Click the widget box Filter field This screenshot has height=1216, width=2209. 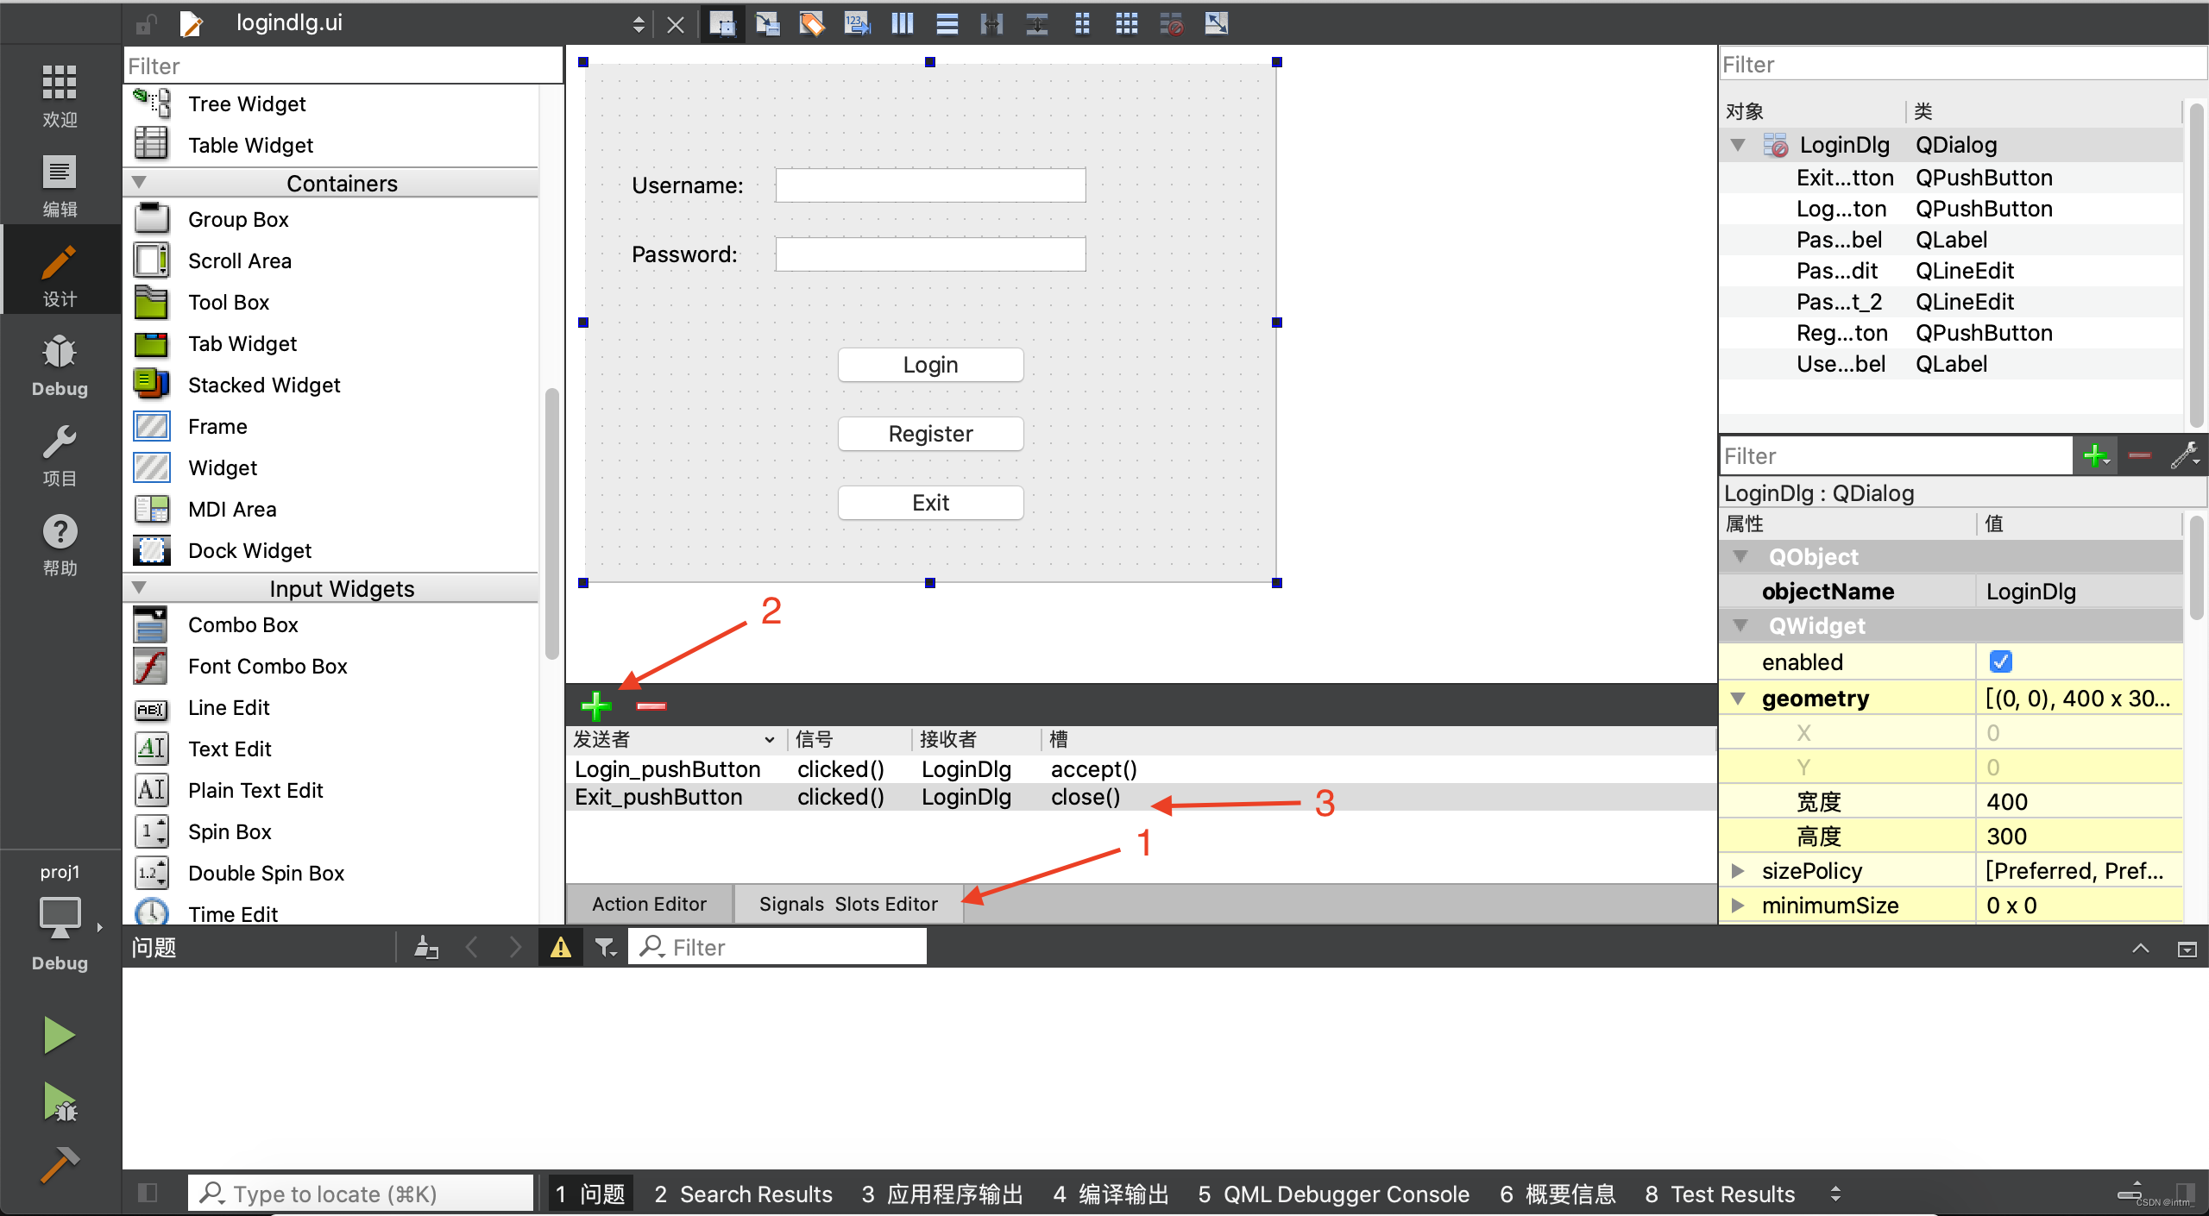(342, 66)
